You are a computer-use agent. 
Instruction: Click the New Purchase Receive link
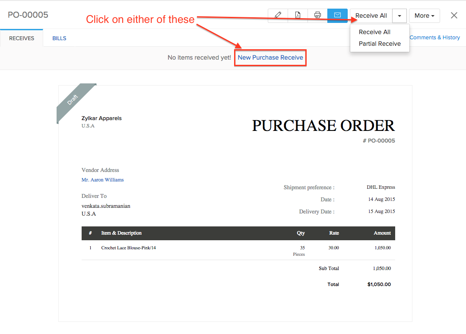point(270,57)
